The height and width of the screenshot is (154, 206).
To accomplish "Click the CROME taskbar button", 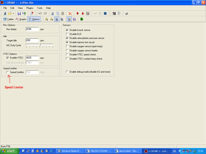I will [x=157, y=151].
